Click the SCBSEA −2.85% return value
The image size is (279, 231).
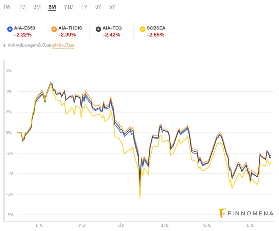(x=156, y=35)
